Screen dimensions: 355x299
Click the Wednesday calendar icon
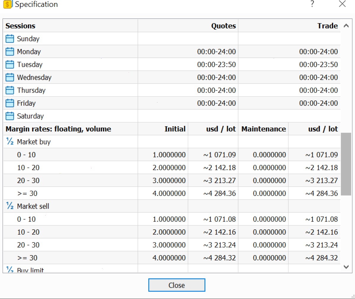click(x=10, y=77)
